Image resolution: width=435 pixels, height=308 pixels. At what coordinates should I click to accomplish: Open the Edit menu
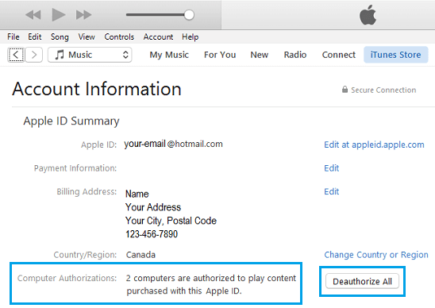[x=35, y=37]
